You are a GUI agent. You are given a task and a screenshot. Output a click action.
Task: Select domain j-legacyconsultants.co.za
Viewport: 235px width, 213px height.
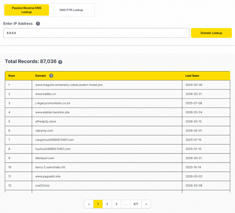pos(52,103)
